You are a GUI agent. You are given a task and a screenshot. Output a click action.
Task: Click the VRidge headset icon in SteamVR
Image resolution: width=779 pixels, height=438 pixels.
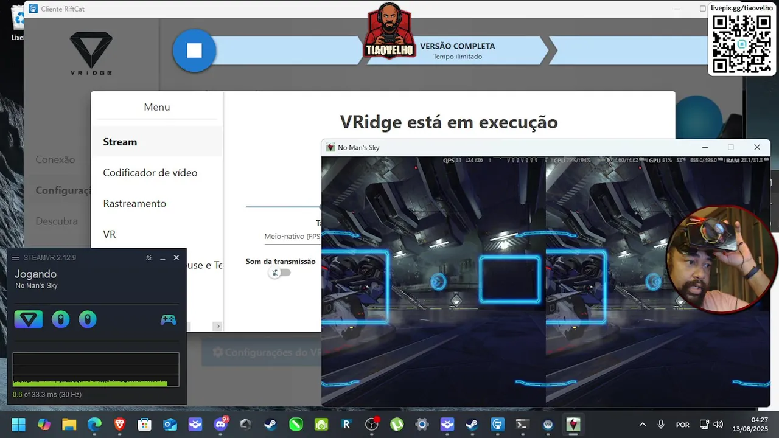coord(29,319)
